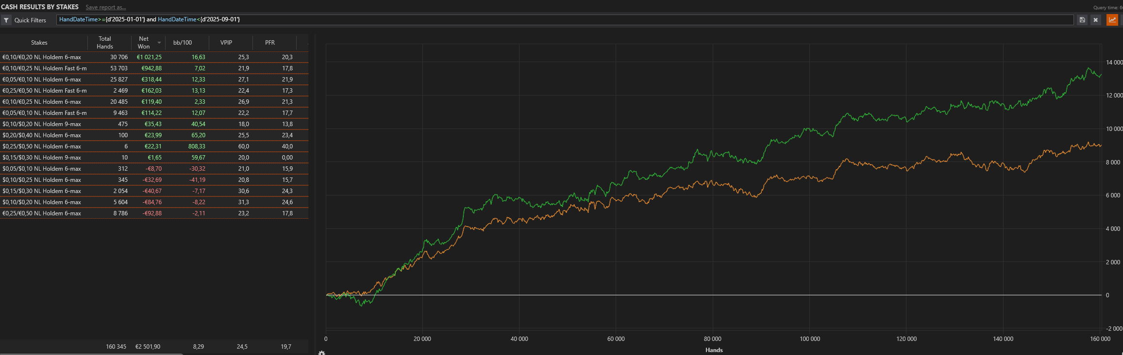This screenshot has width=1123, height=355.
Task: Select the $0,25/$0,50 NL Holdem 6-max row
Action: point(154,146)
